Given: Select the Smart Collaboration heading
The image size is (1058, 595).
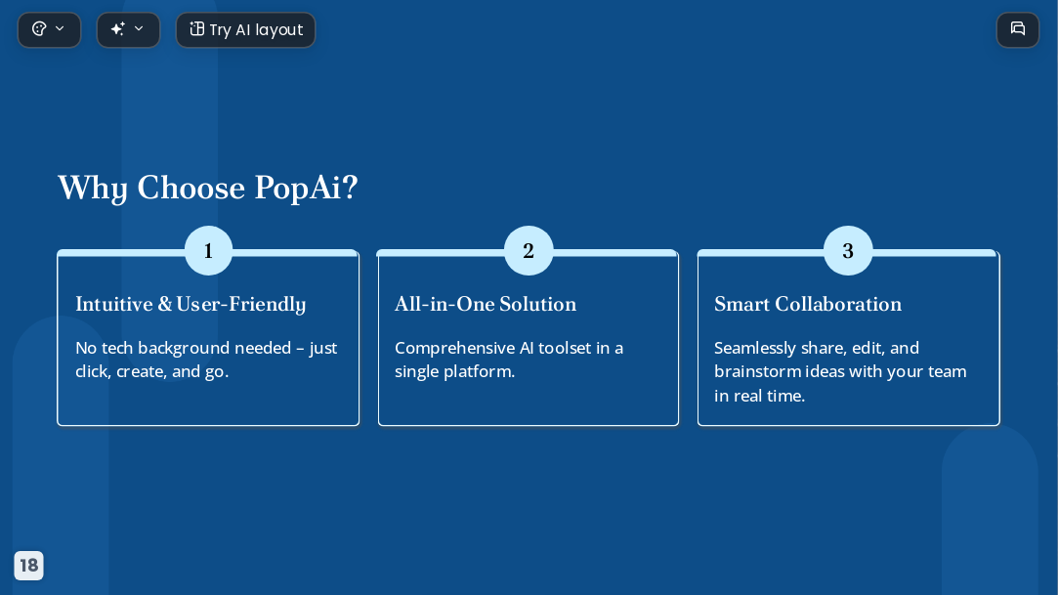Looking at the screenshot, I should click(808, 304).
